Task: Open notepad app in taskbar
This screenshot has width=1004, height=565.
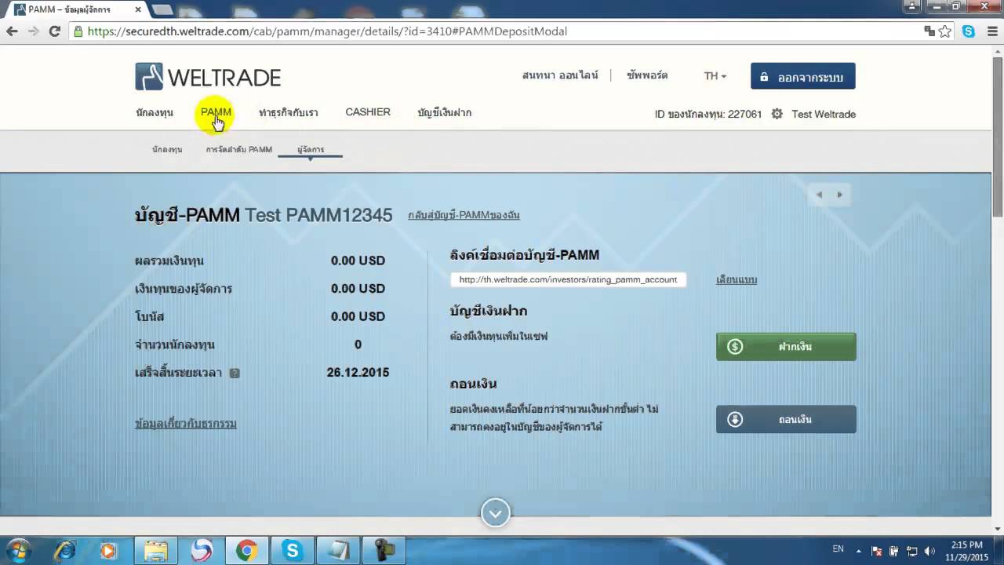Action: [x=338, y=551]
